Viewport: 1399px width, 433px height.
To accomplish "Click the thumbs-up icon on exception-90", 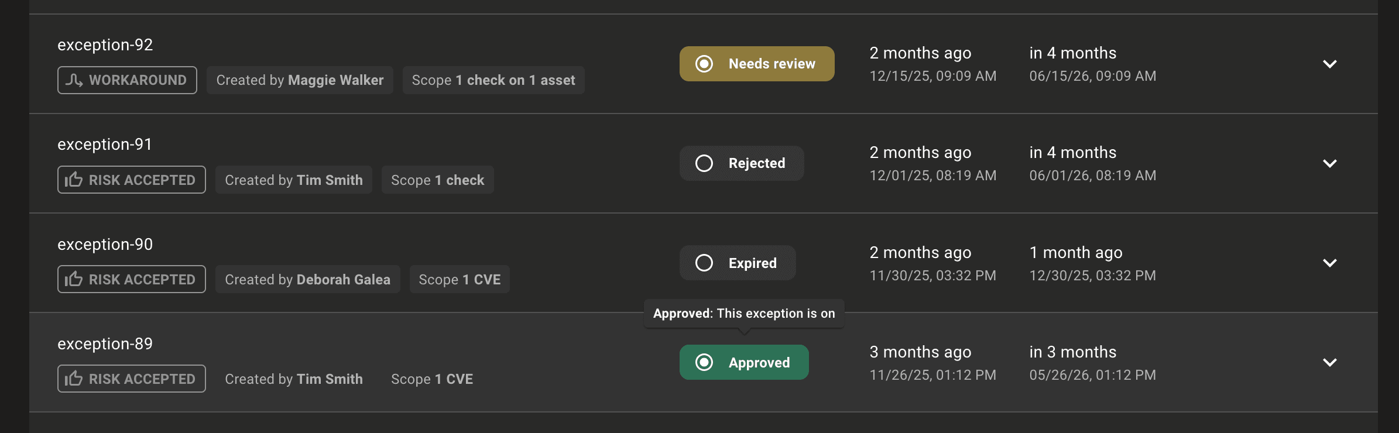I will [74, 279].
